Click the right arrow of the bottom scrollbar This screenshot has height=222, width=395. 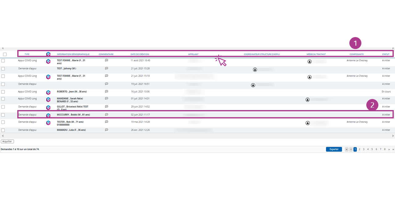coord(393,136)
